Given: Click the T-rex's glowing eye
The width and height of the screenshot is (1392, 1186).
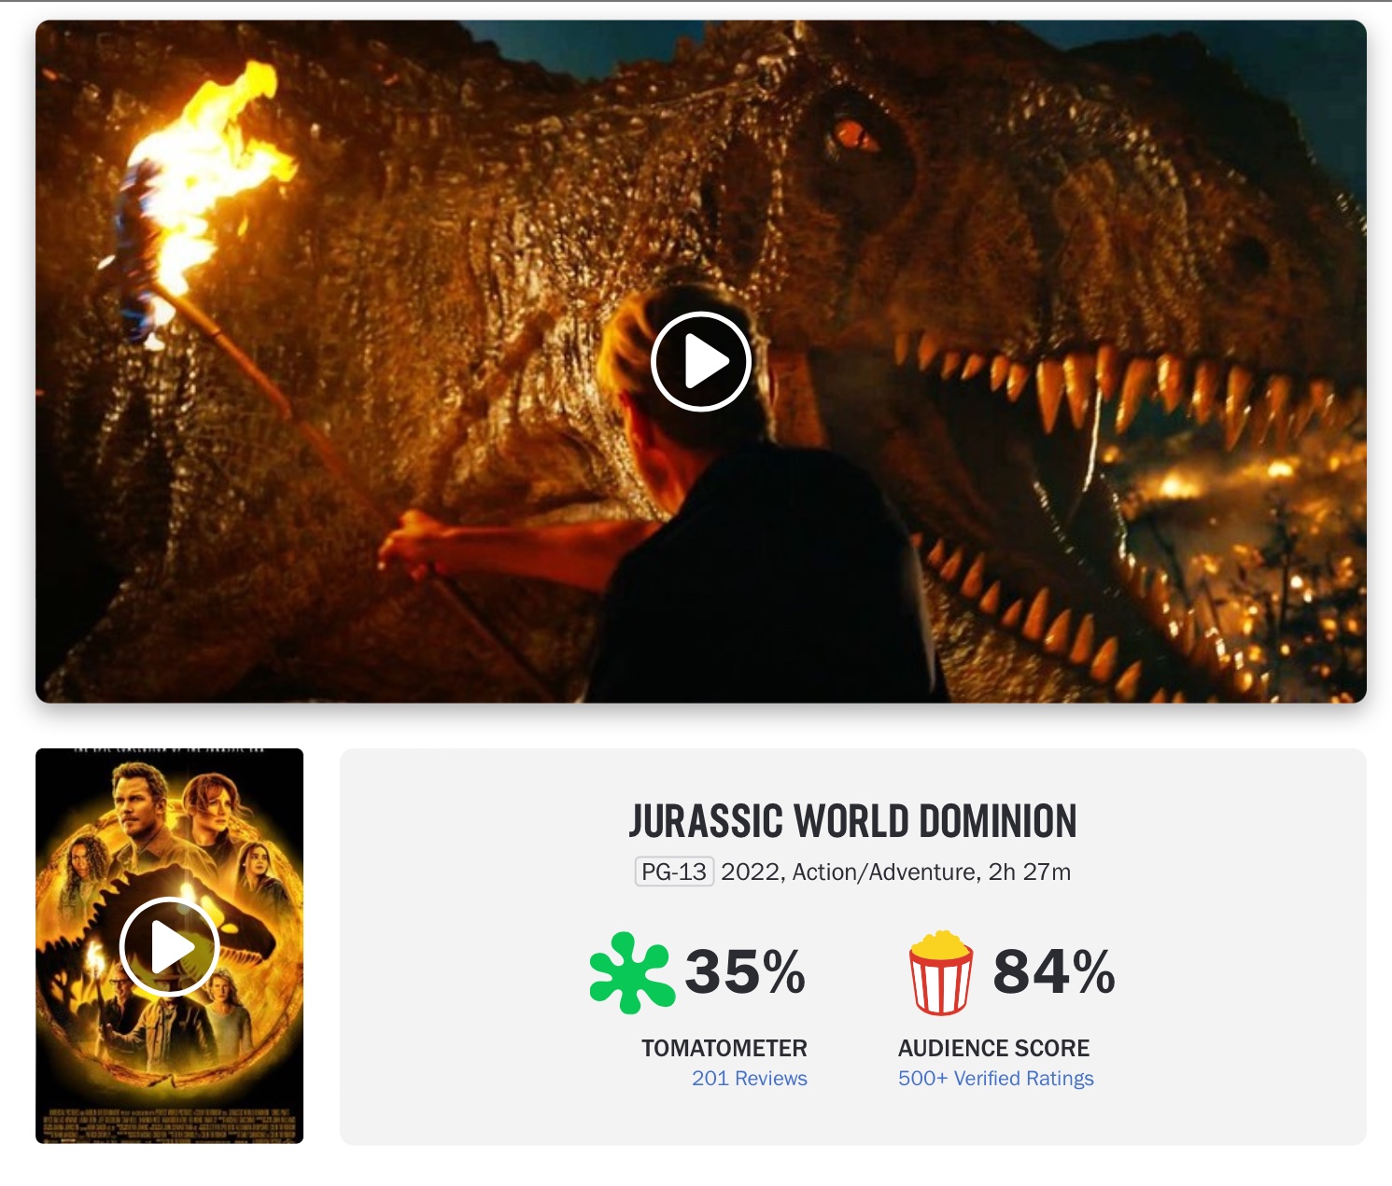Looking at the screenshot, I should (852, 136).
